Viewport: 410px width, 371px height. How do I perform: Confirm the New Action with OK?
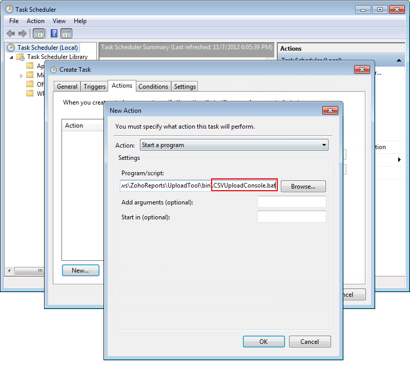point(263,342)
